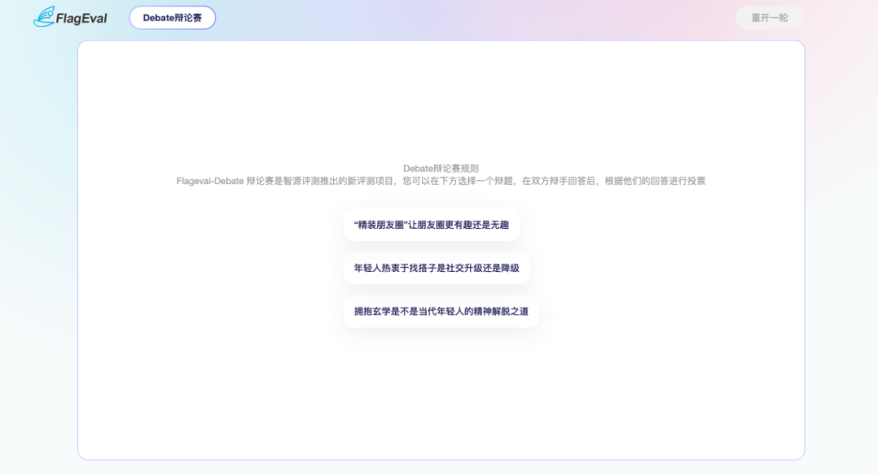Click the rules description line below the heading
Viewport: 878px width, 474px height.
(x=440, y=180)
